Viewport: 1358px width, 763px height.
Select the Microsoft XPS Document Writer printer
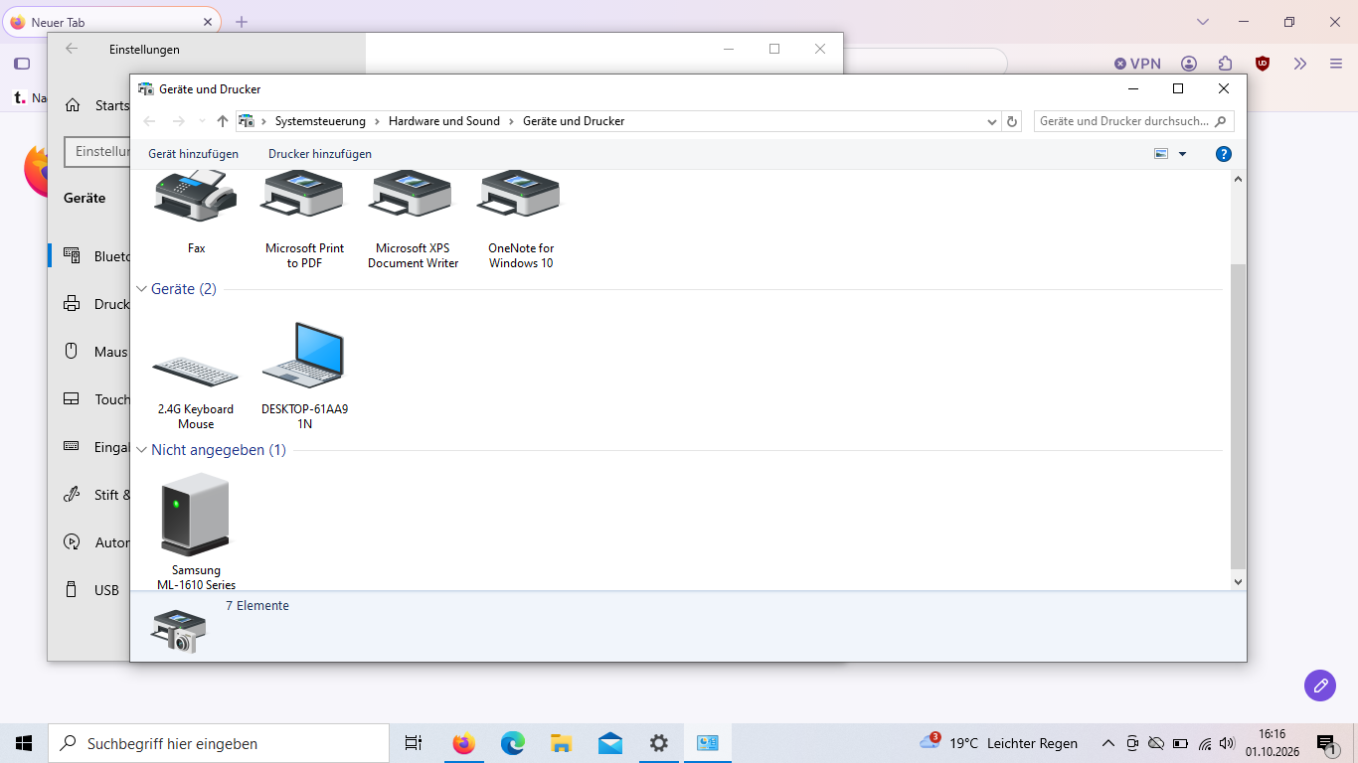413,221
